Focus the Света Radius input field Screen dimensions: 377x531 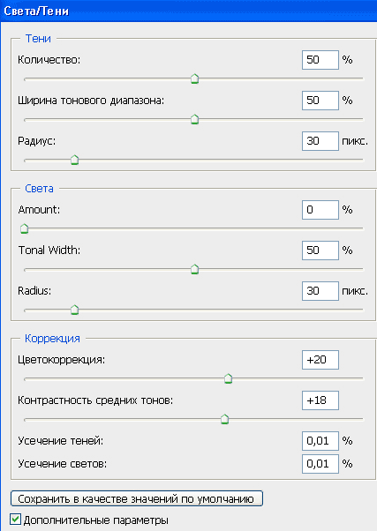click(x=320, y=291)
